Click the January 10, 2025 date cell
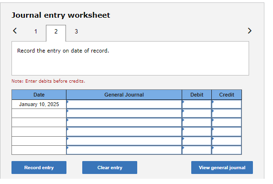 pyautogui.click(x=39, y=104)
